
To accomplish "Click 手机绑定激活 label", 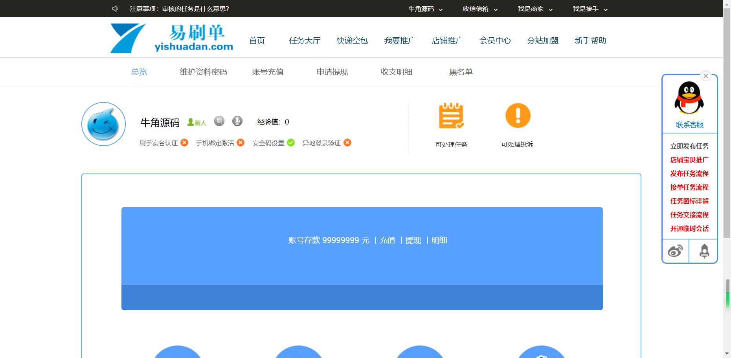I will (x=215, y=143).
